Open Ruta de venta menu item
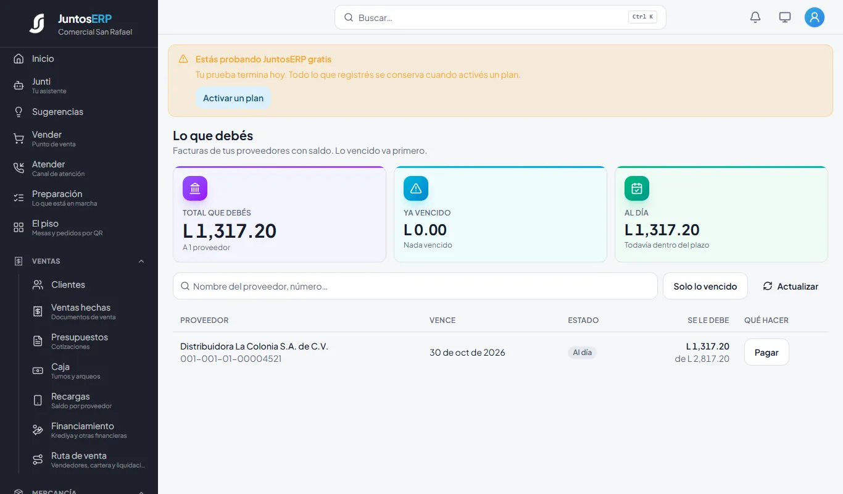Screen dimensions: 843x494 point(88,460)
